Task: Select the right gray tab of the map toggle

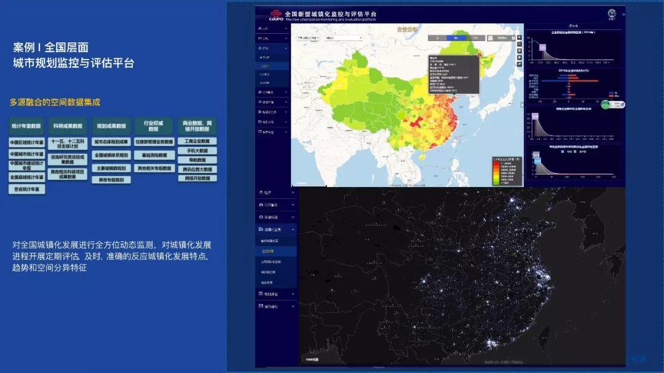Action: (475, 38)
